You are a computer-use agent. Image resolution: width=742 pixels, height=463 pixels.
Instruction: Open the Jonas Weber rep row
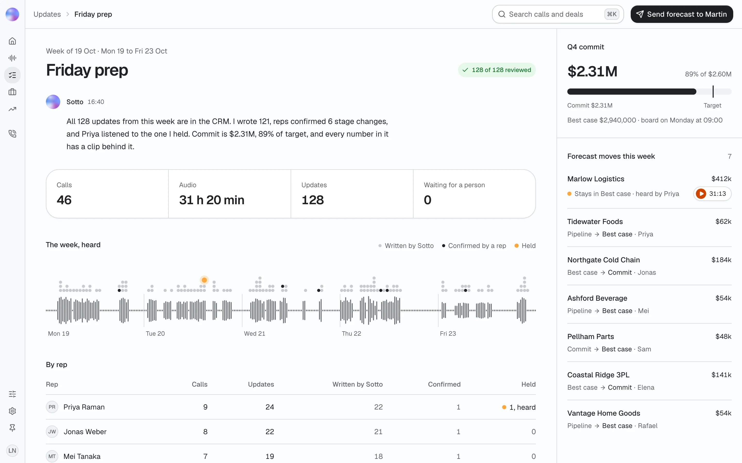pyautogui.click(x=291, y=431)
